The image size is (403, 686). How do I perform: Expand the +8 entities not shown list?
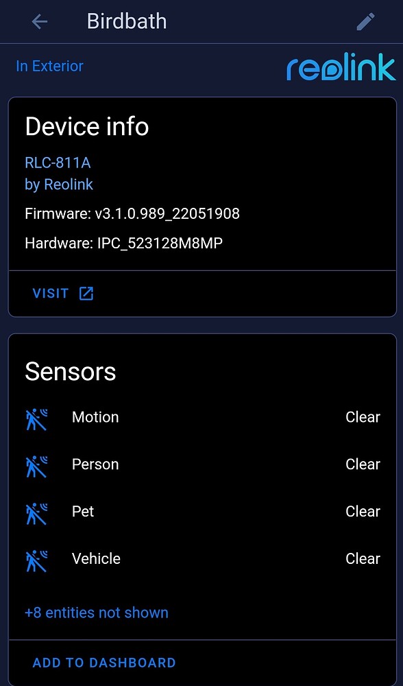coord(96,613)
